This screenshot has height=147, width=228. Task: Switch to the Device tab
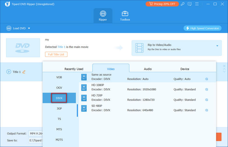tap(185, 69)
